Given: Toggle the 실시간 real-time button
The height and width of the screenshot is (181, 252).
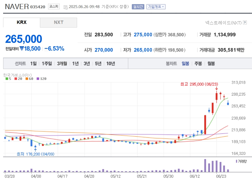Looking at the screenshot, I should (138, 7).
